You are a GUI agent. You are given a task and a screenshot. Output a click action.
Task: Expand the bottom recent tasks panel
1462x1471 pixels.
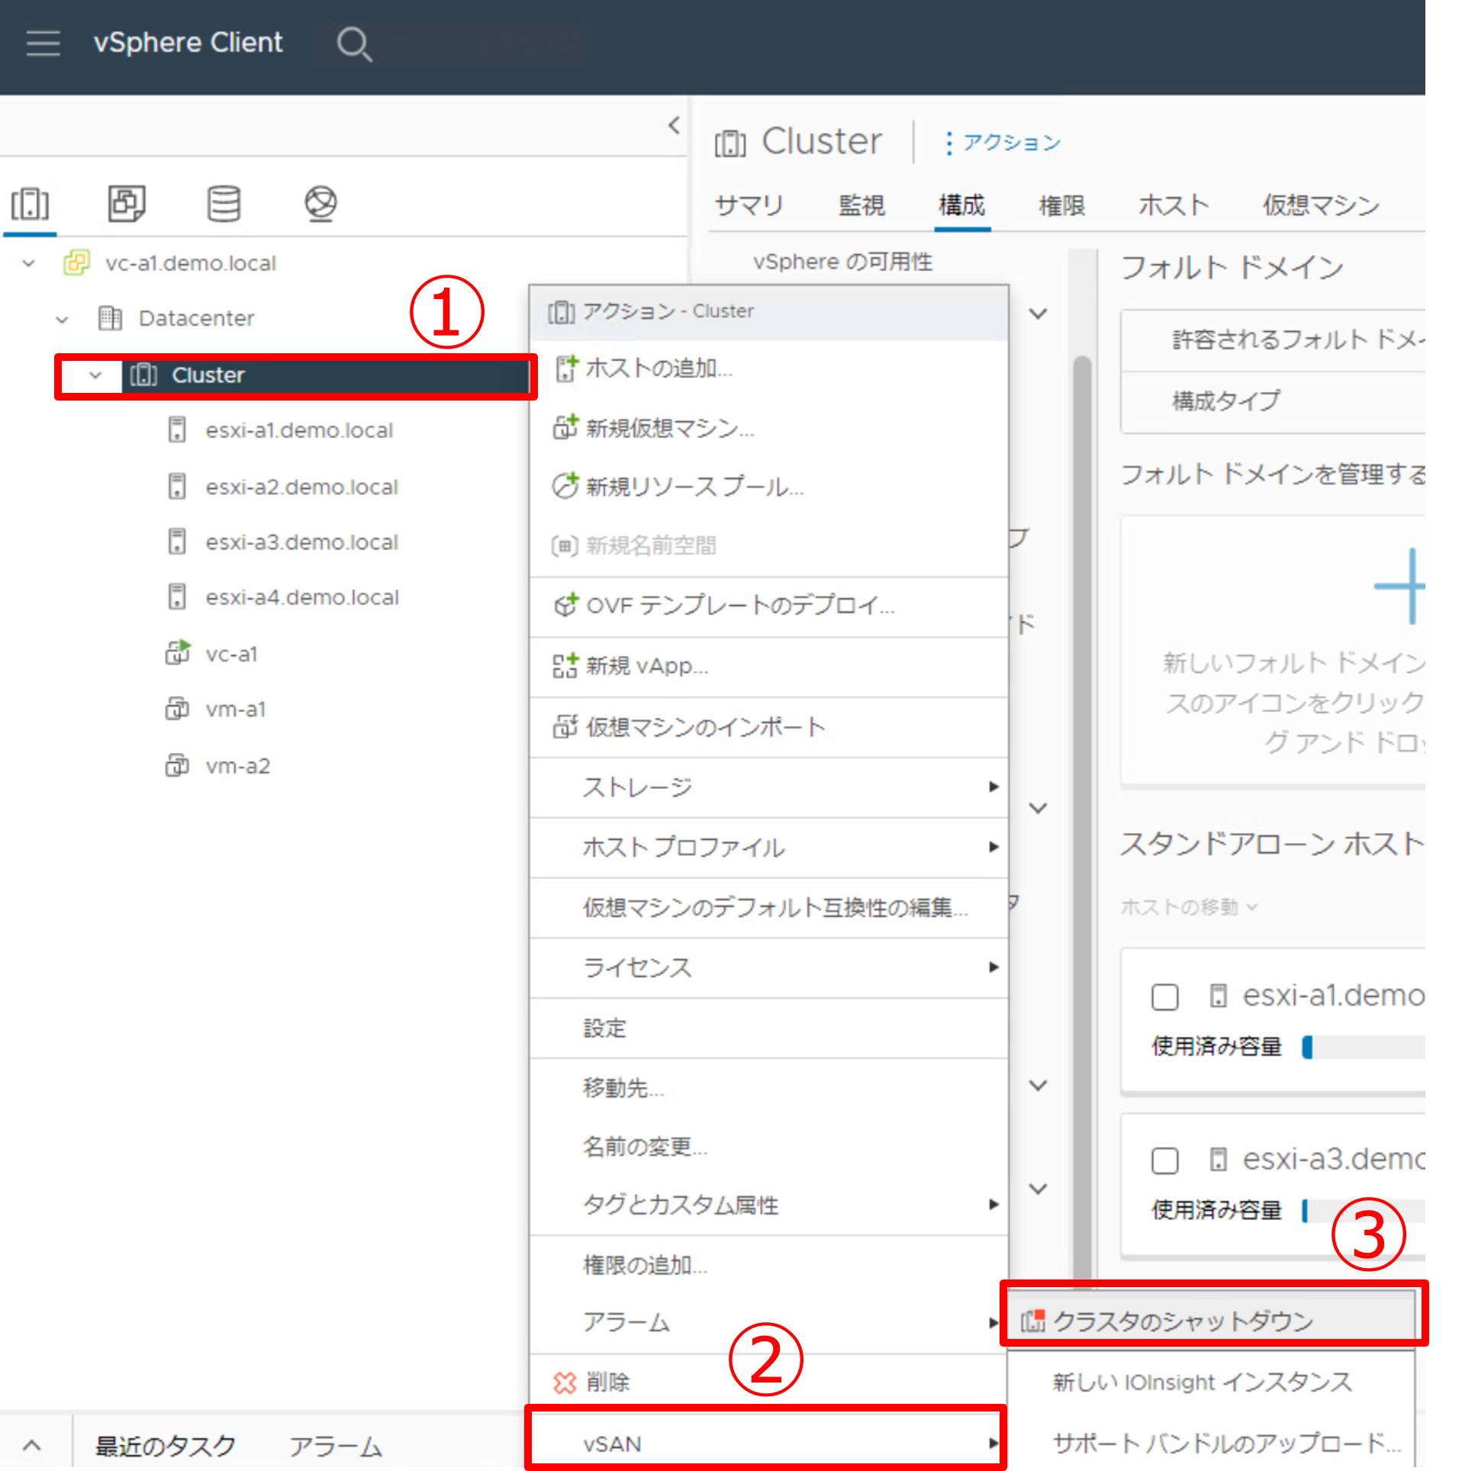tap(32, 1445)
